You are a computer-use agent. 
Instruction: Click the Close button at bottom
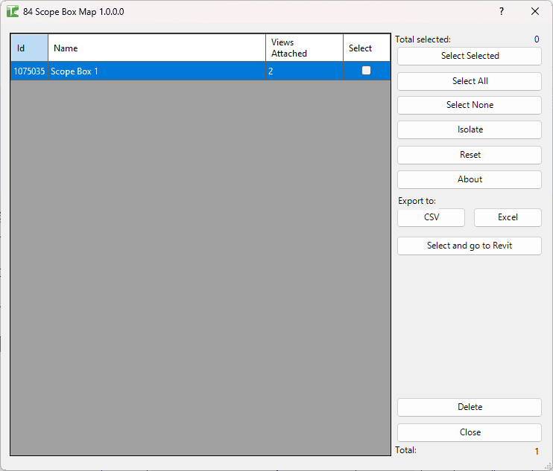click(x=470, y=432)
